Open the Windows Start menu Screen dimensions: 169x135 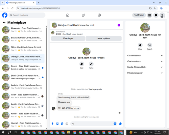coord(3,132)
